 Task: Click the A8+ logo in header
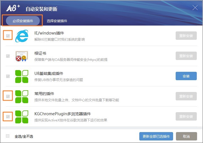pyautogui.click(x=13, y=8)
